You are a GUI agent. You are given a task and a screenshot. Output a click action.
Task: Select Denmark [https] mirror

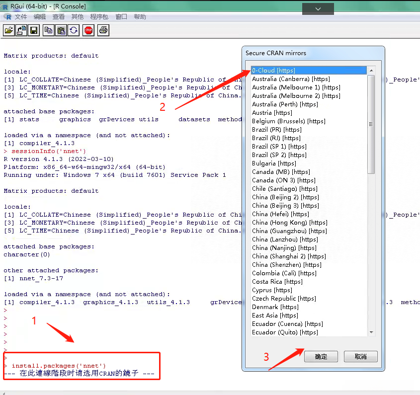coord(309,307)
